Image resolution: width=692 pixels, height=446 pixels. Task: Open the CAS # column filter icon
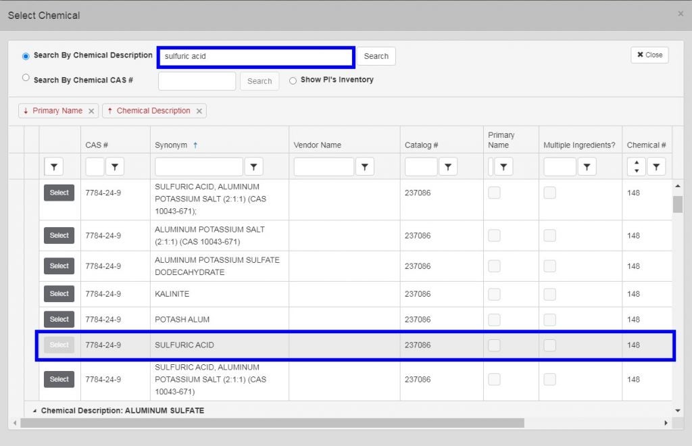click(x=115, y=167)
